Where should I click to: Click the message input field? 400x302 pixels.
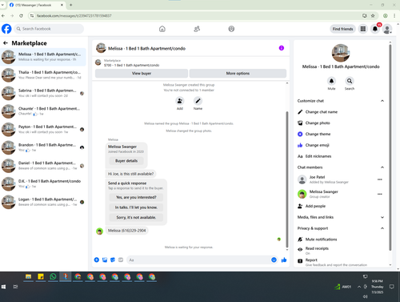[x=198, y=260]
